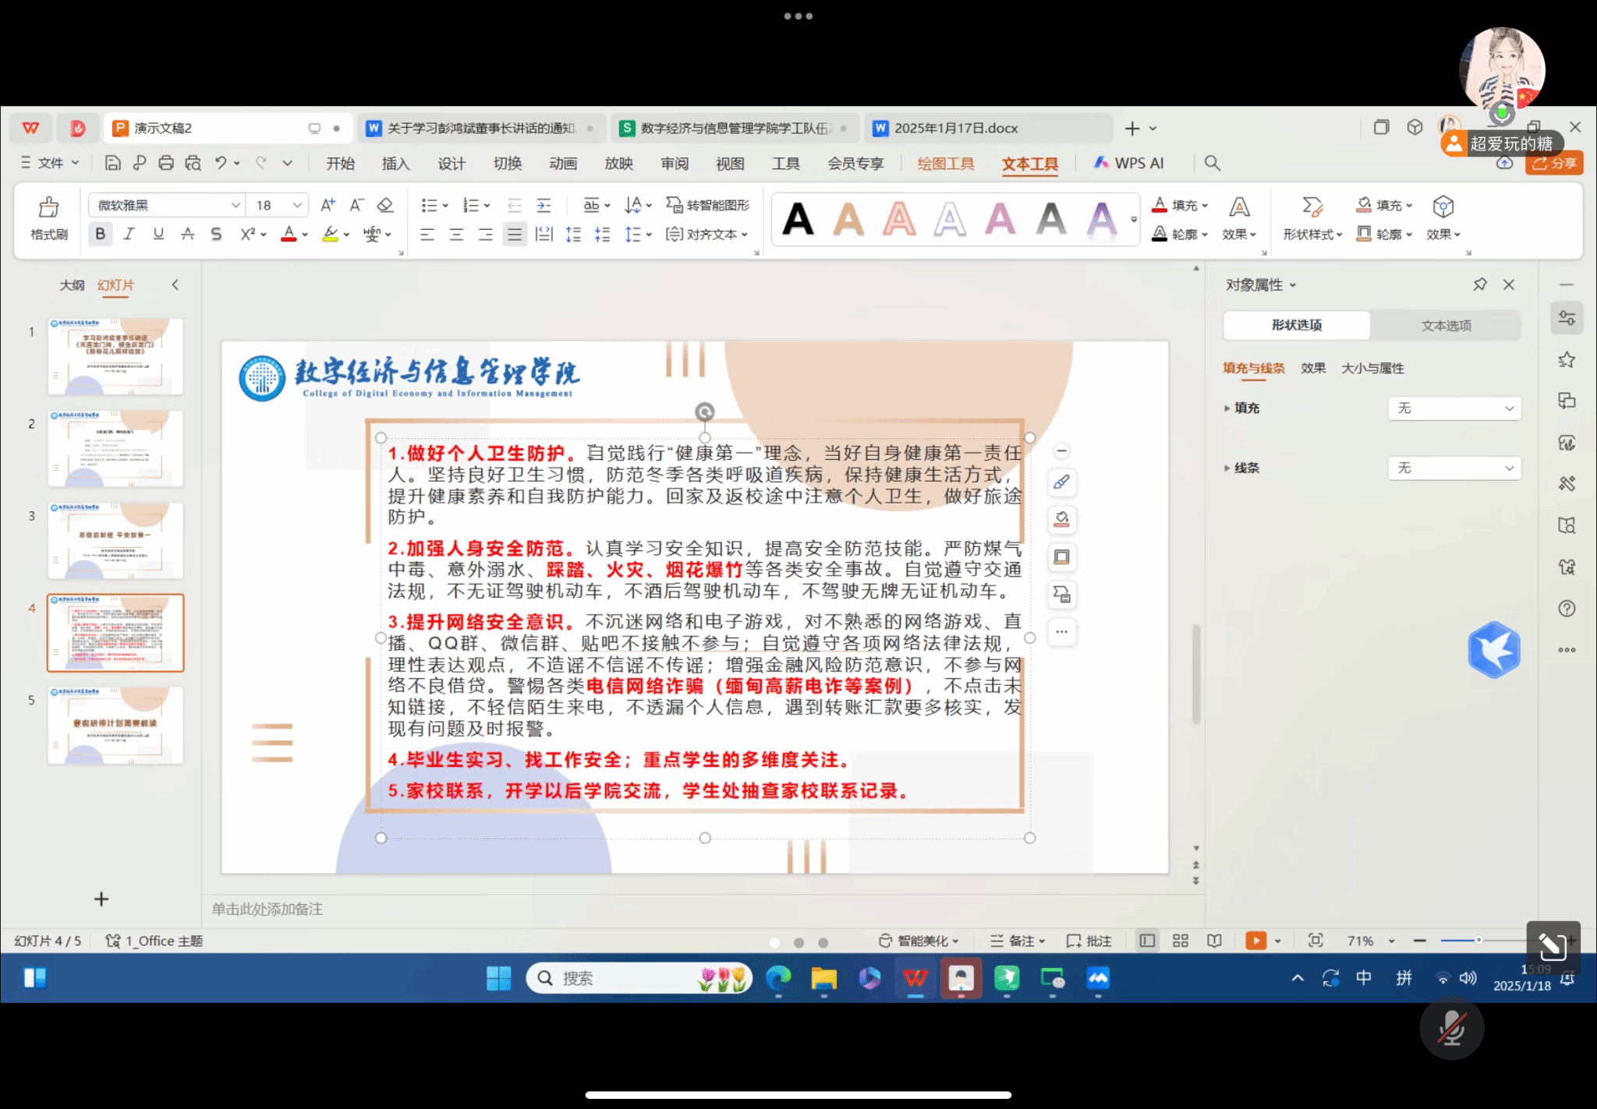Click the clear formatting eraser icon
Screen dimensions: 1597x1109
[385, 205]
